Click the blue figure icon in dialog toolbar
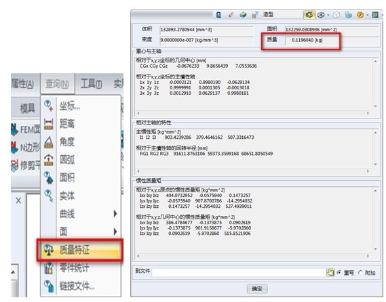Viewport: 386px width, 302px height. point(218,15)
